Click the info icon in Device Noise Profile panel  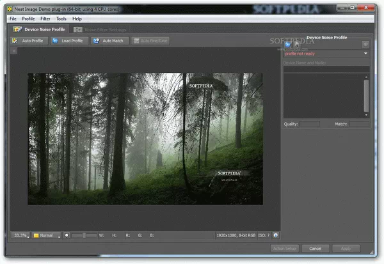tap(365, 45)
